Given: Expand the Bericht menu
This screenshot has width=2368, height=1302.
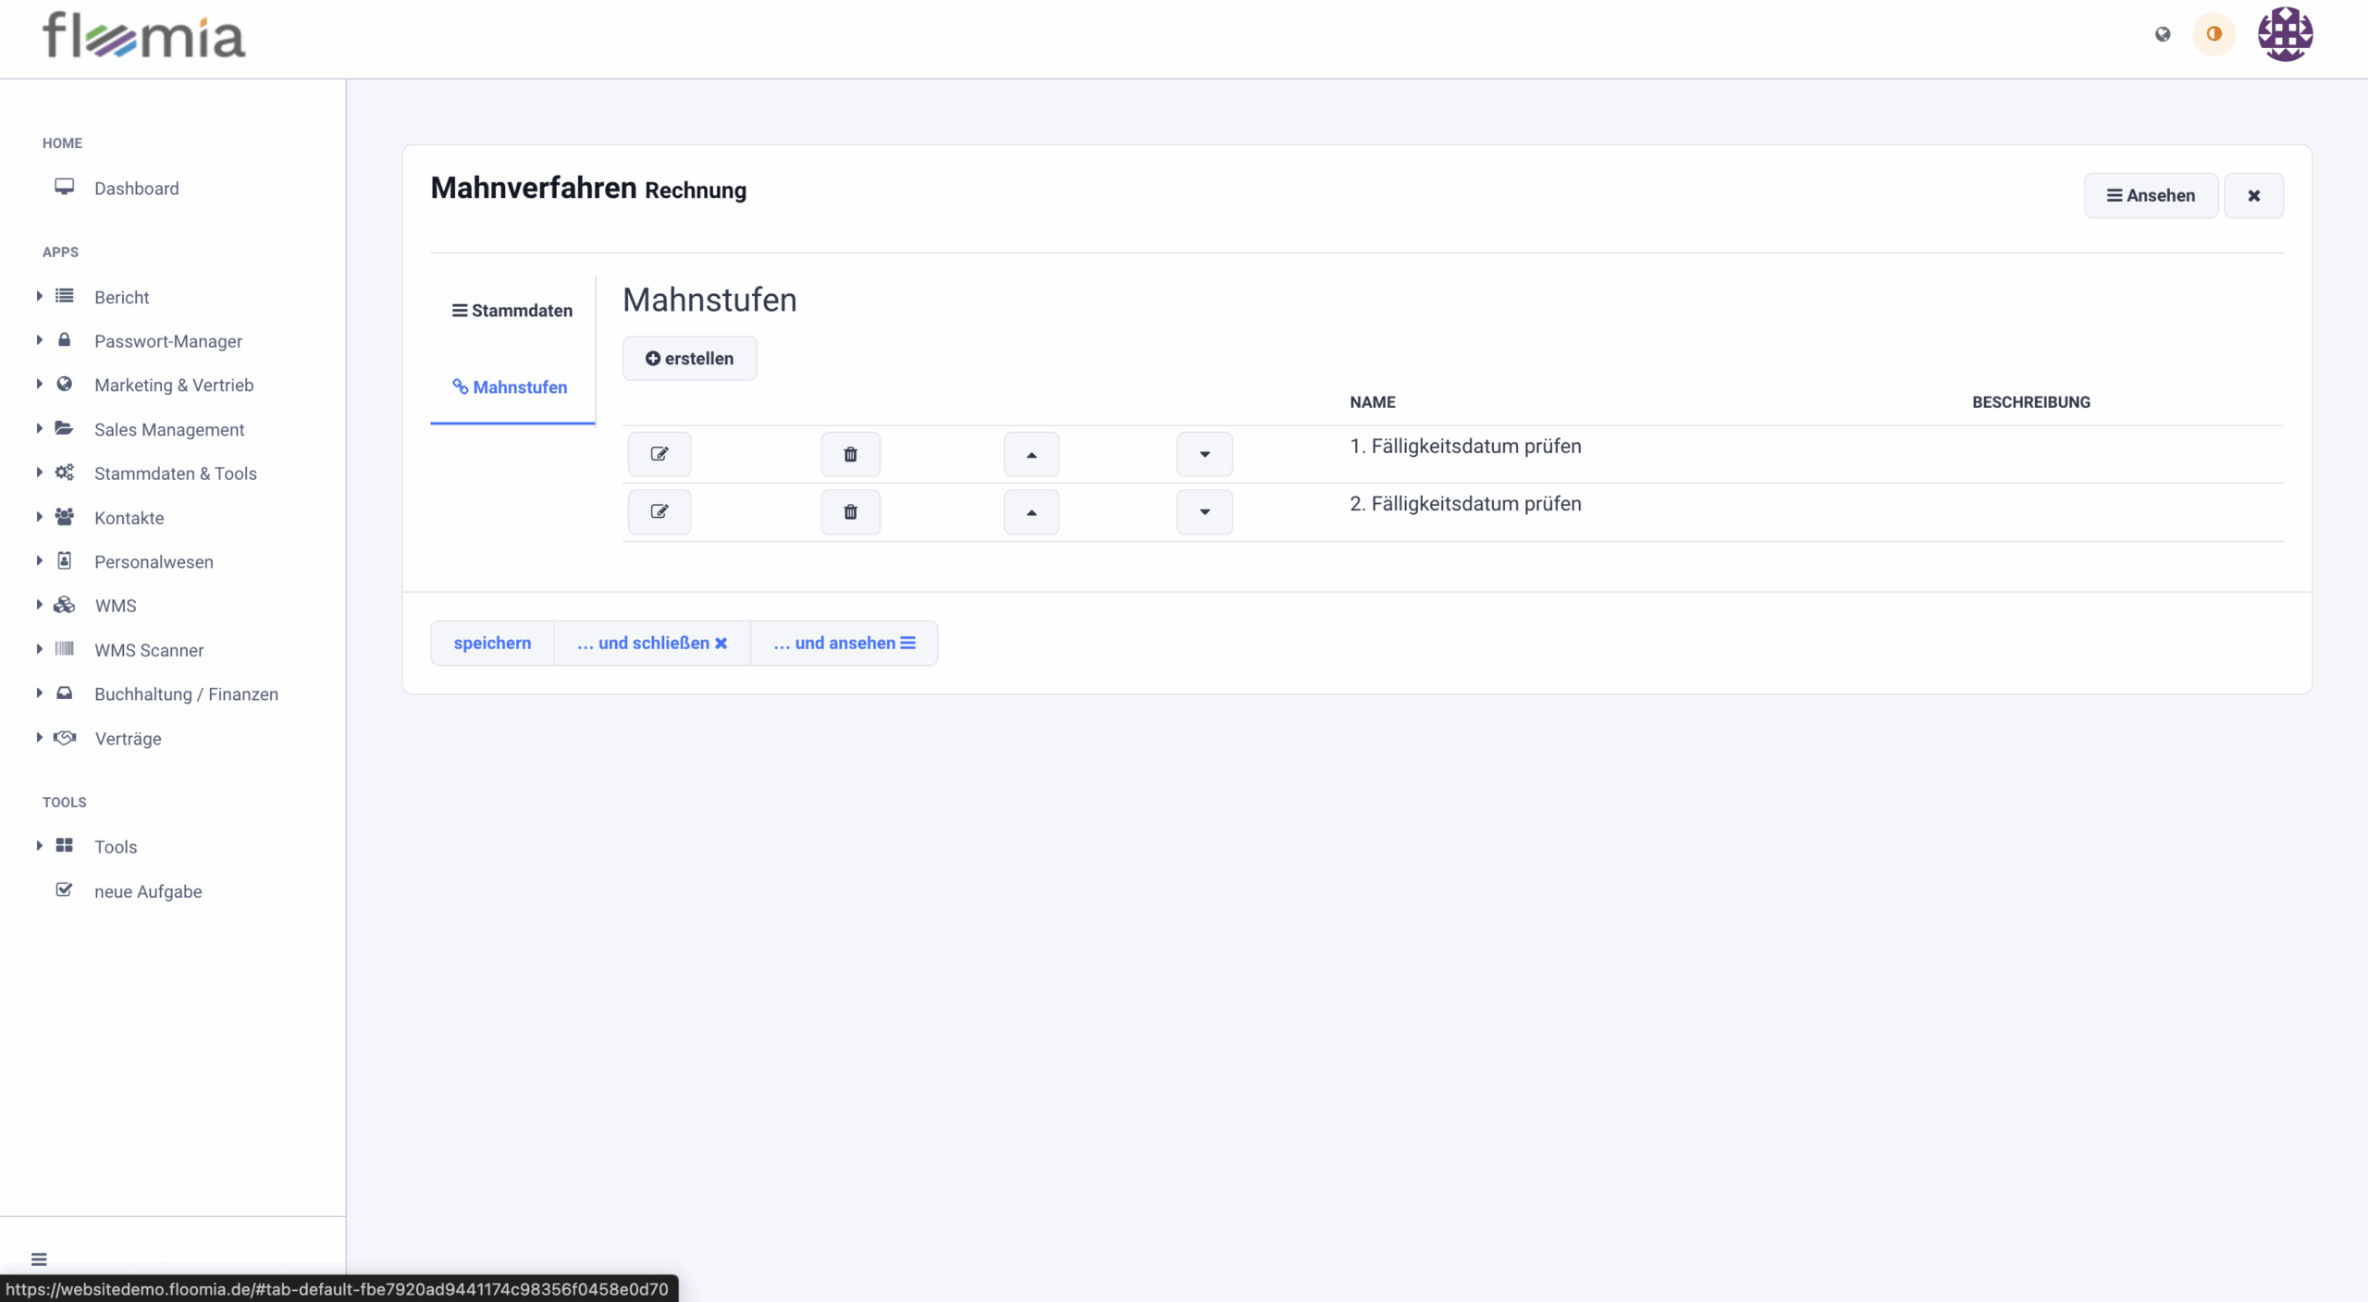Looking at the screenshot, I should (x=121, y=297).
